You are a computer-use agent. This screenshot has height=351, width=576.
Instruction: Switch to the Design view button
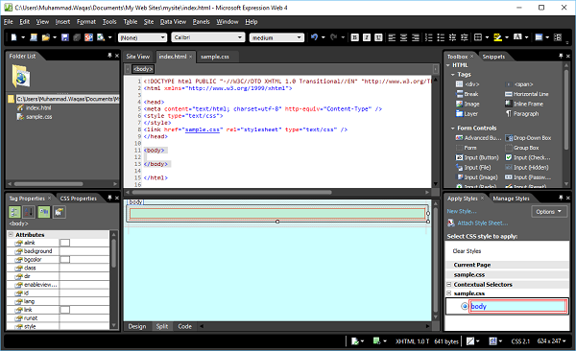pyautogui.click(x=137, y=326)
